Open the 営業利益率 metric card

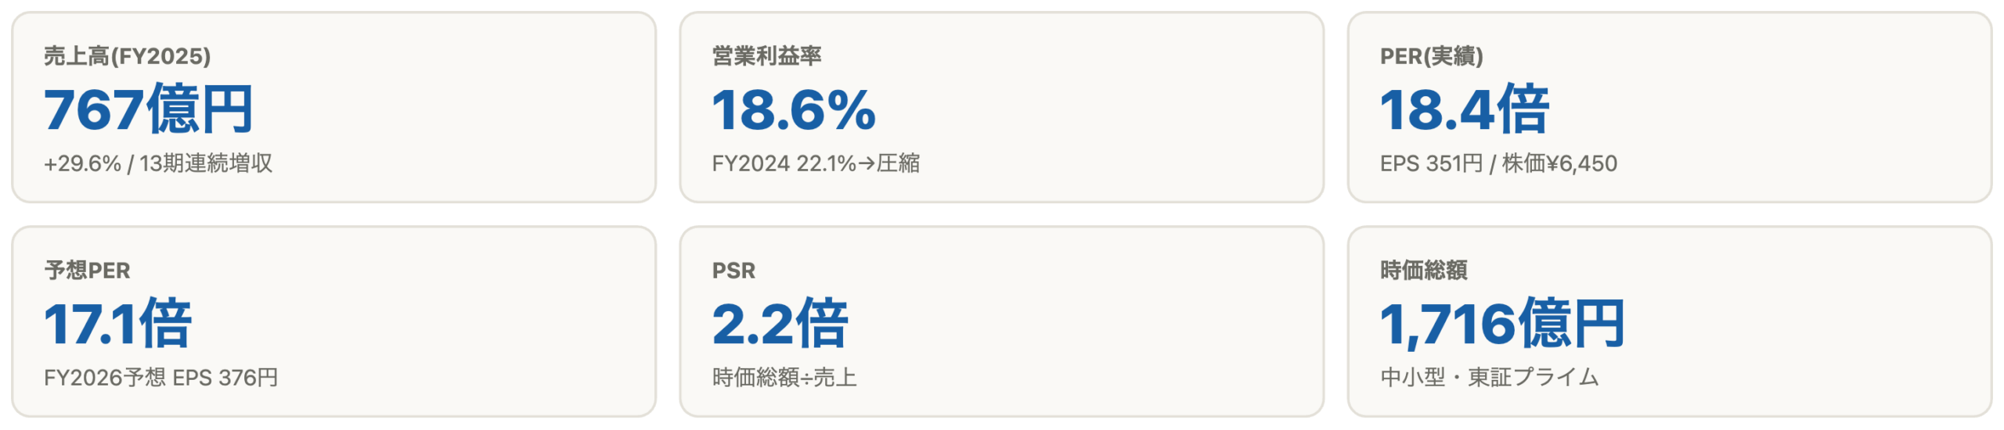click(x=1001, y=107)
